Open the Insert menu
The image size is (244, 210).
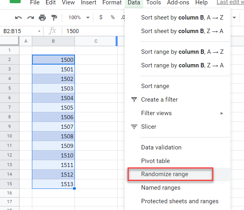click(x=89, y=3)
